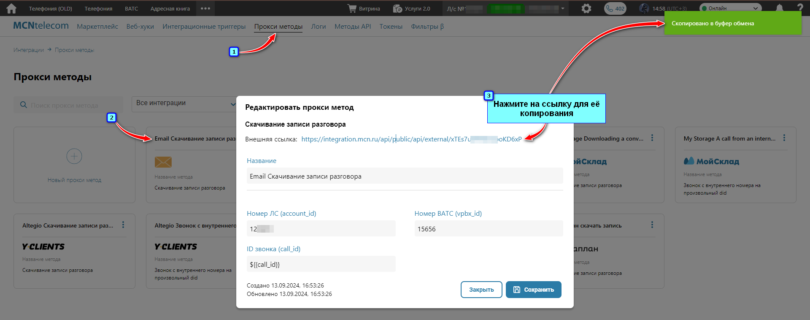Click the search magnifier icon
810x320 pixels.
click(x=24, y=105)
